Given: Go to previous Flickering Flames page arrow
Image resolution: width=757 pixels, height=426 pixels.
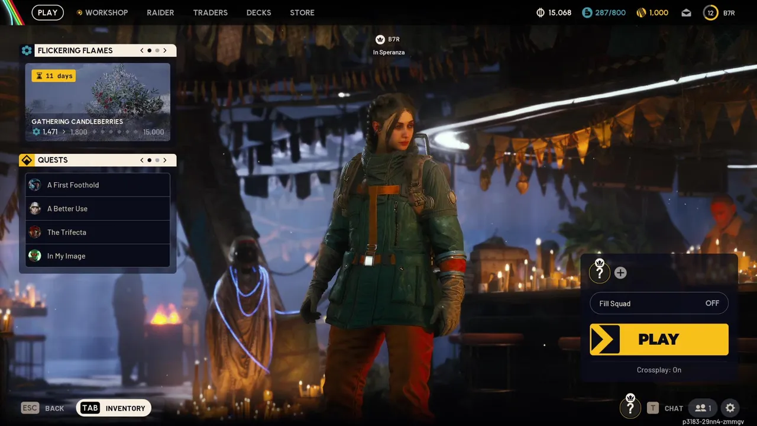Looking at the screenshot, I should click(142, 50).
